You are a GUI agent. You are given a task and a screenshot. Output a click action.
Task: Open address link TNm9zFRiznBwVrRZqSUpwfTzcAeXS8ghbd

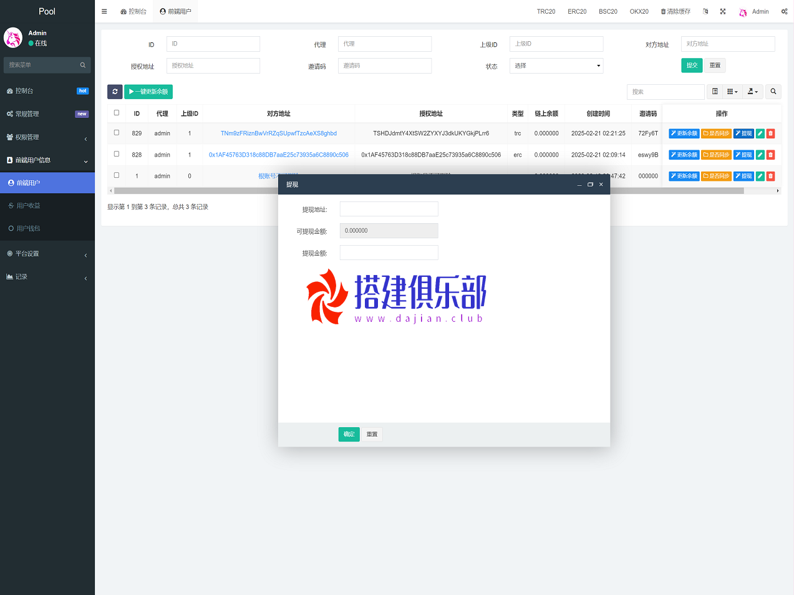[279, 133]
